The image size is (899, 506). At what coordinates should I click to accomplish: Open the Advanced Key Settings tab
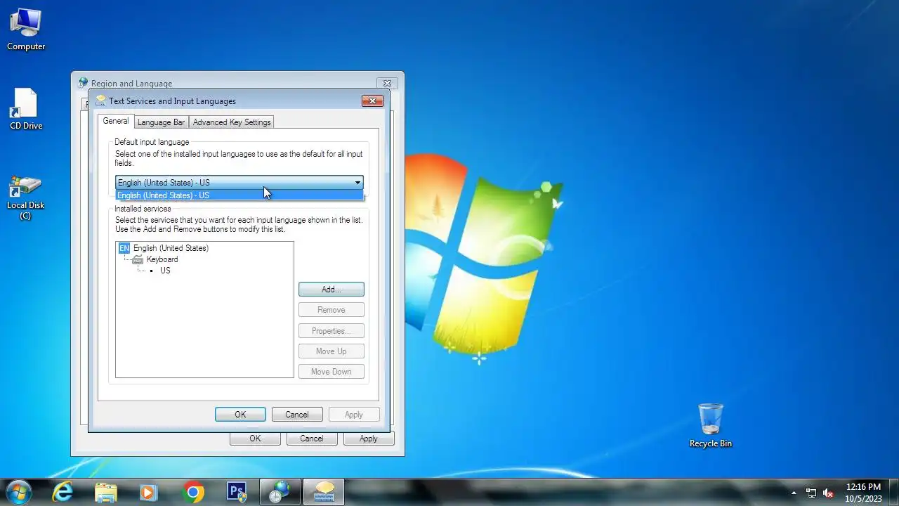coord(232,122)
